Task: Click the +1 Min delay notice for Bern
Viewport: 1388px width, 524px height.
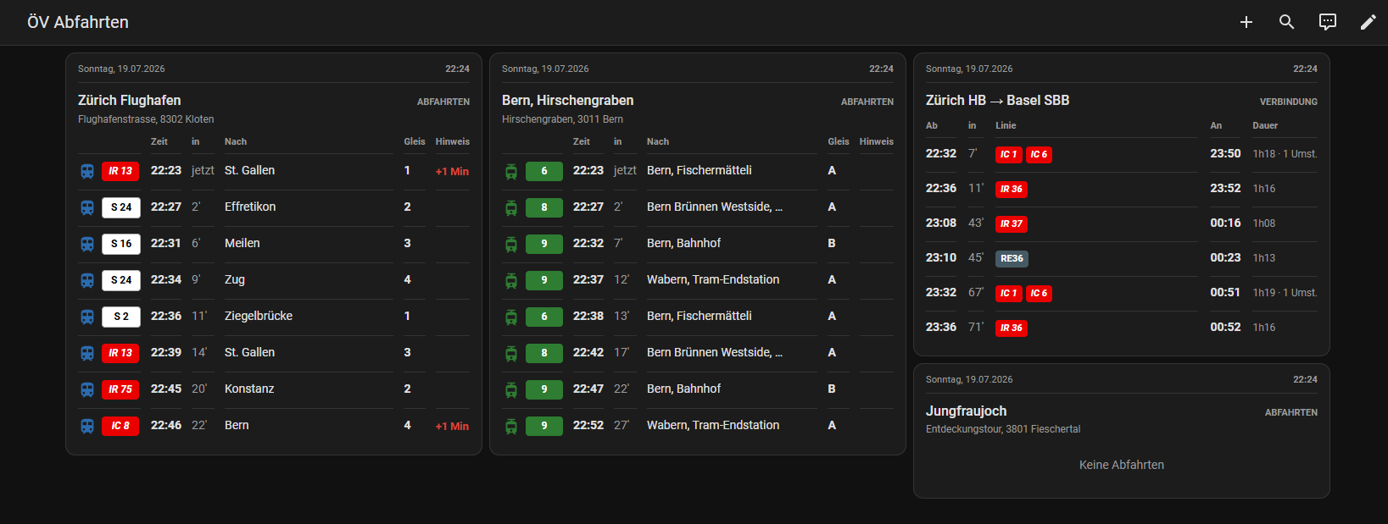Action: [452, 426]
